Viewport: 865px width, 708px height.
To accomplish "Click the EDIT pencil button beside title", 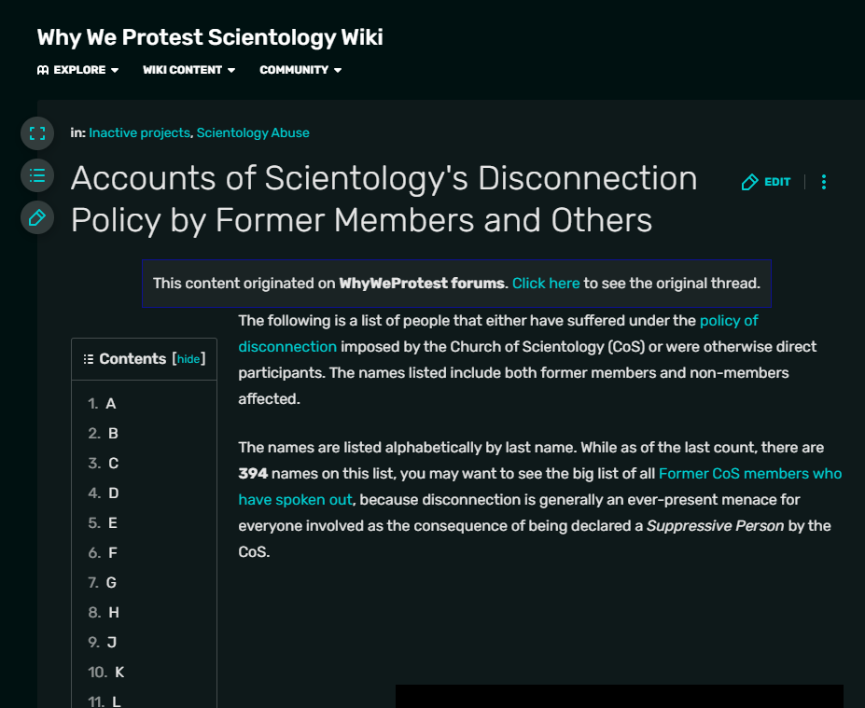I will click(766, 182).
